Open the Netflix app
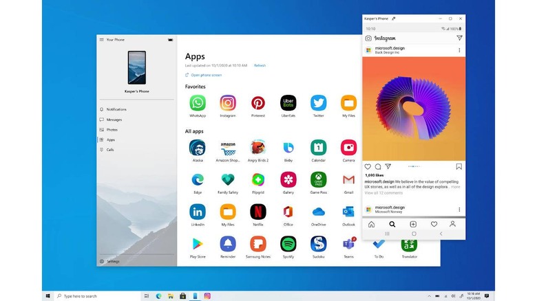 [258, 211]
